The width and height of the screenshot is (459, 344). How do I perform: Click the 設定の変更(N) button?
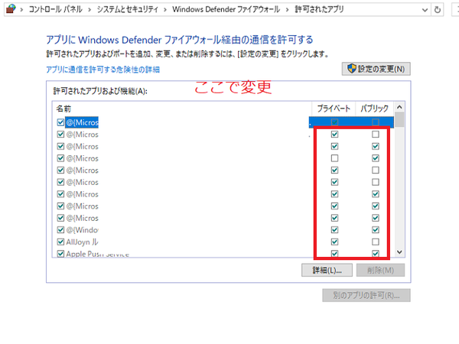coord(376,69)
